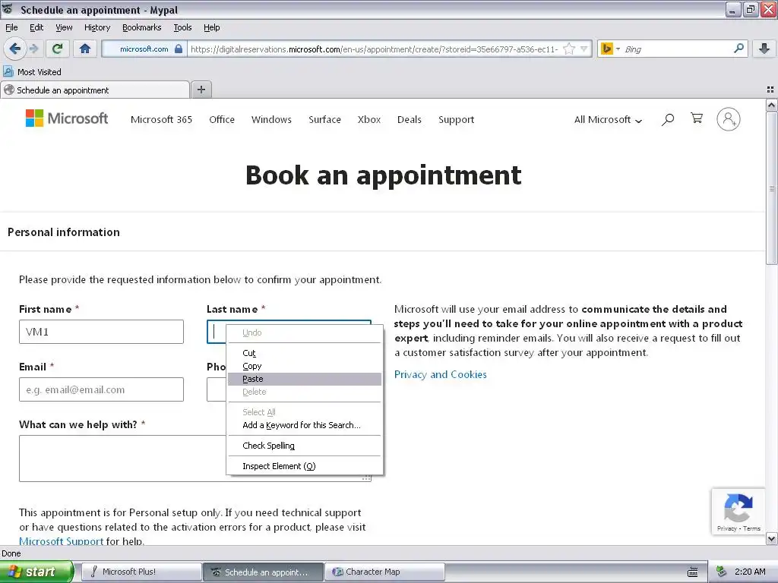Select Add a Keyword for this Search
Image resolution: width=778 pixels, height=583 pixels.
point(305,425)
